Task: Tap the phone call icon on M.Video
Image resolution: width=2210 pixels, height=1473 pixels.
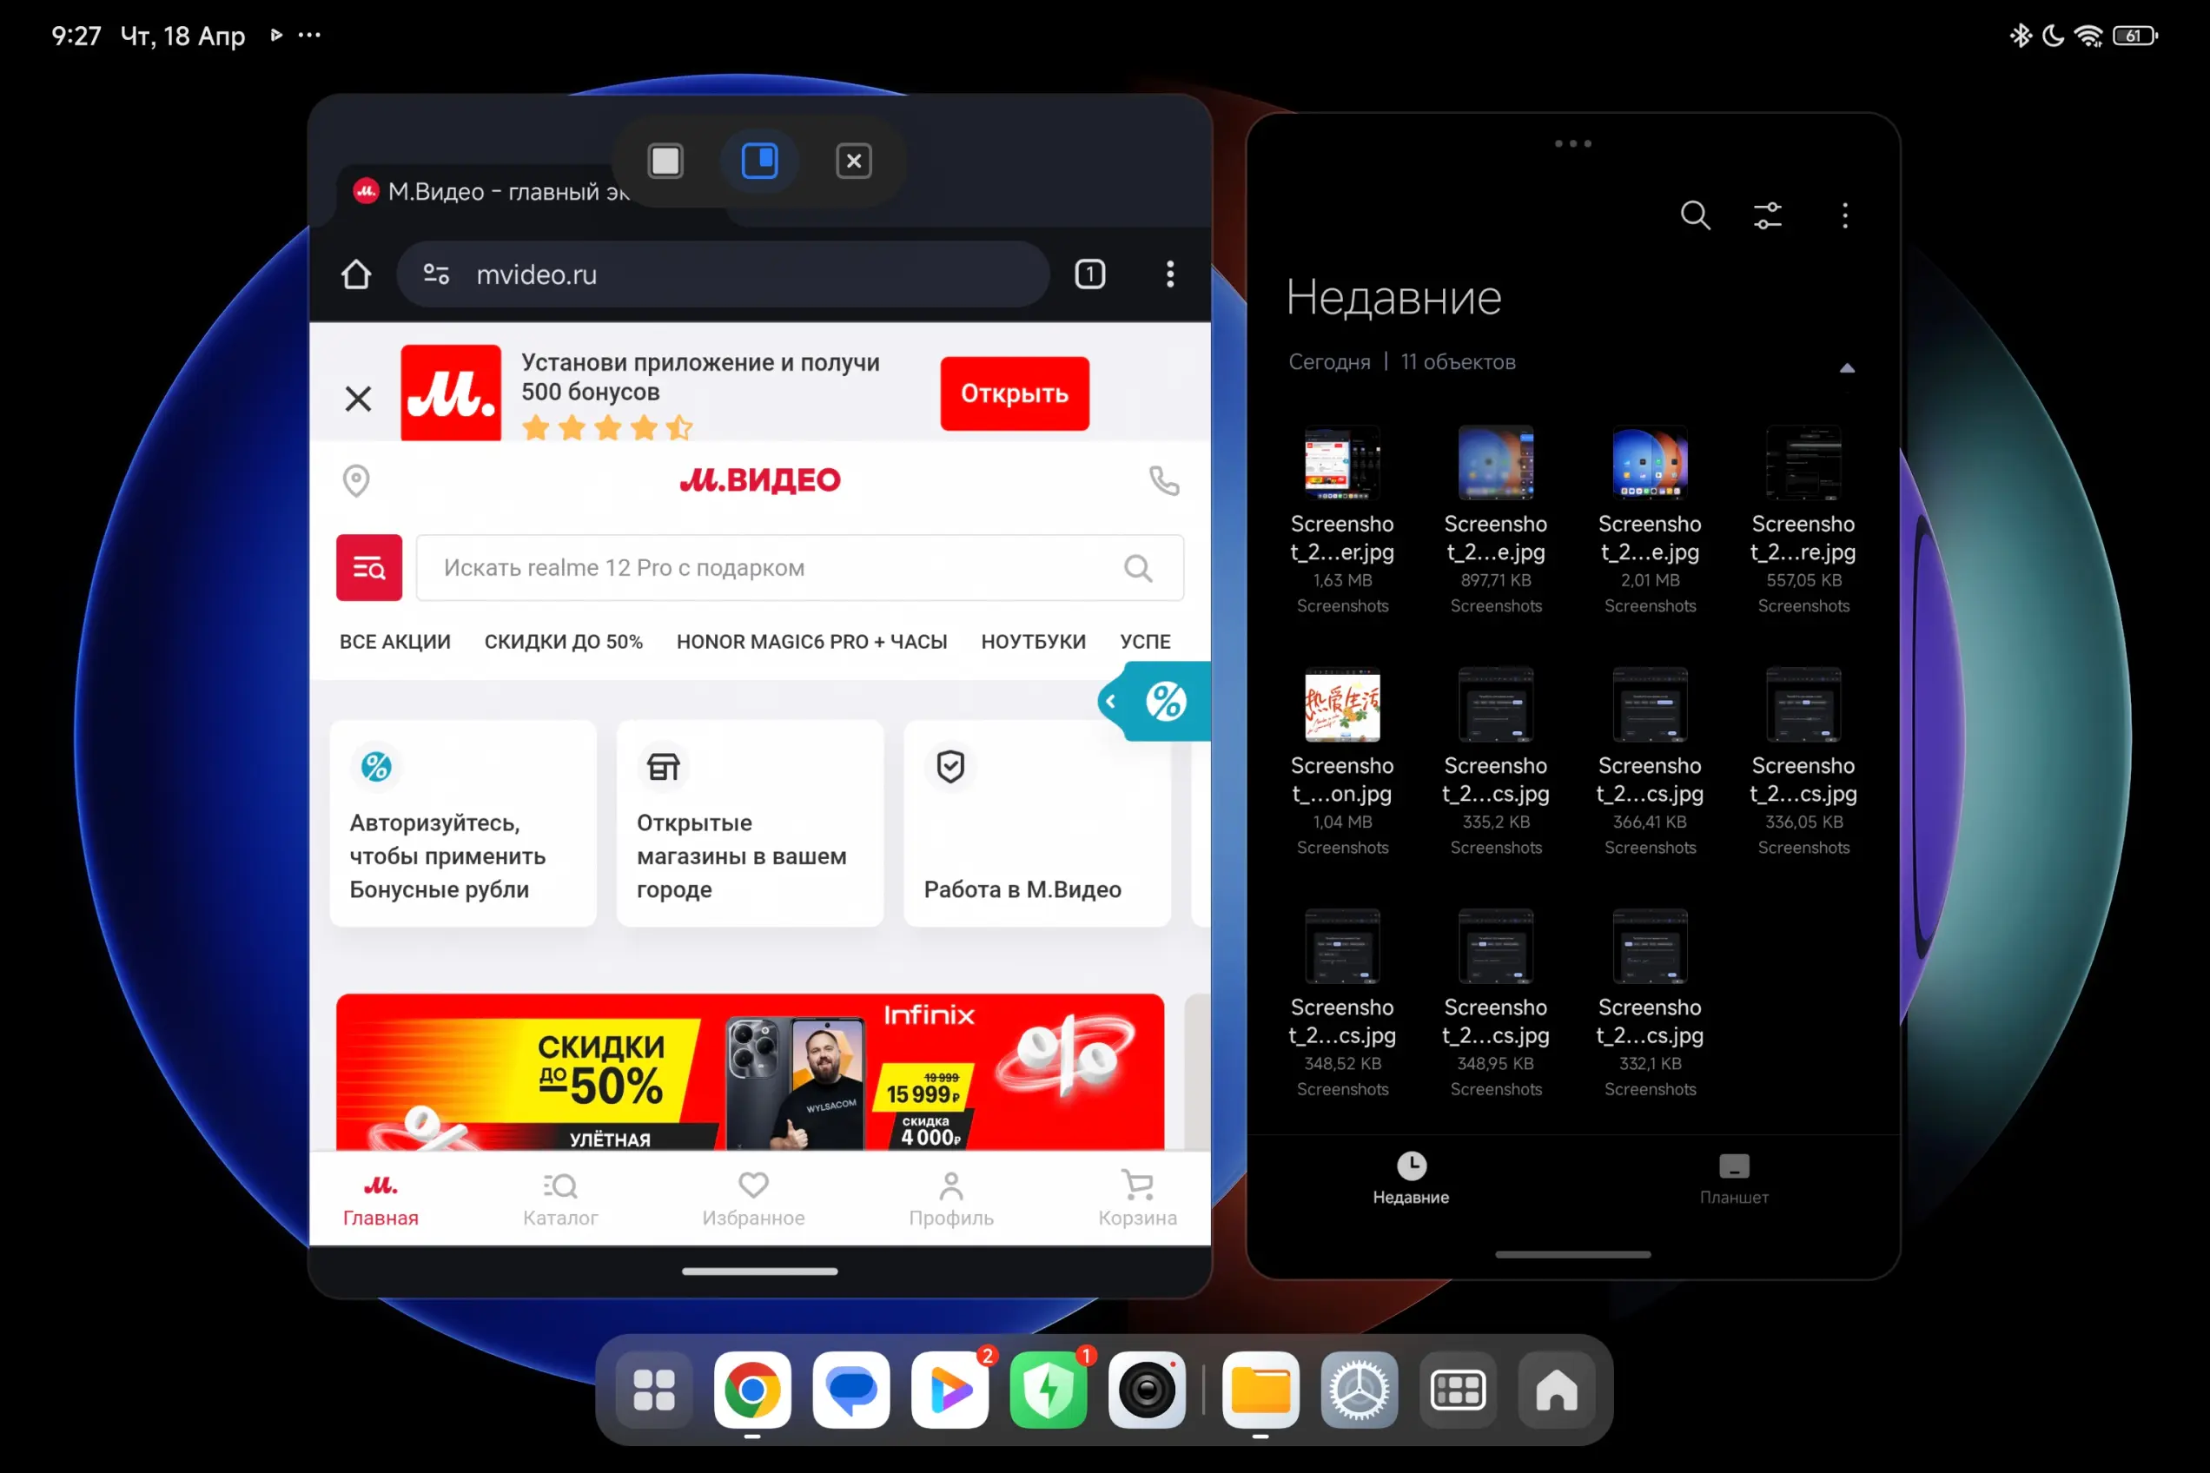Action: point(1163,480)
